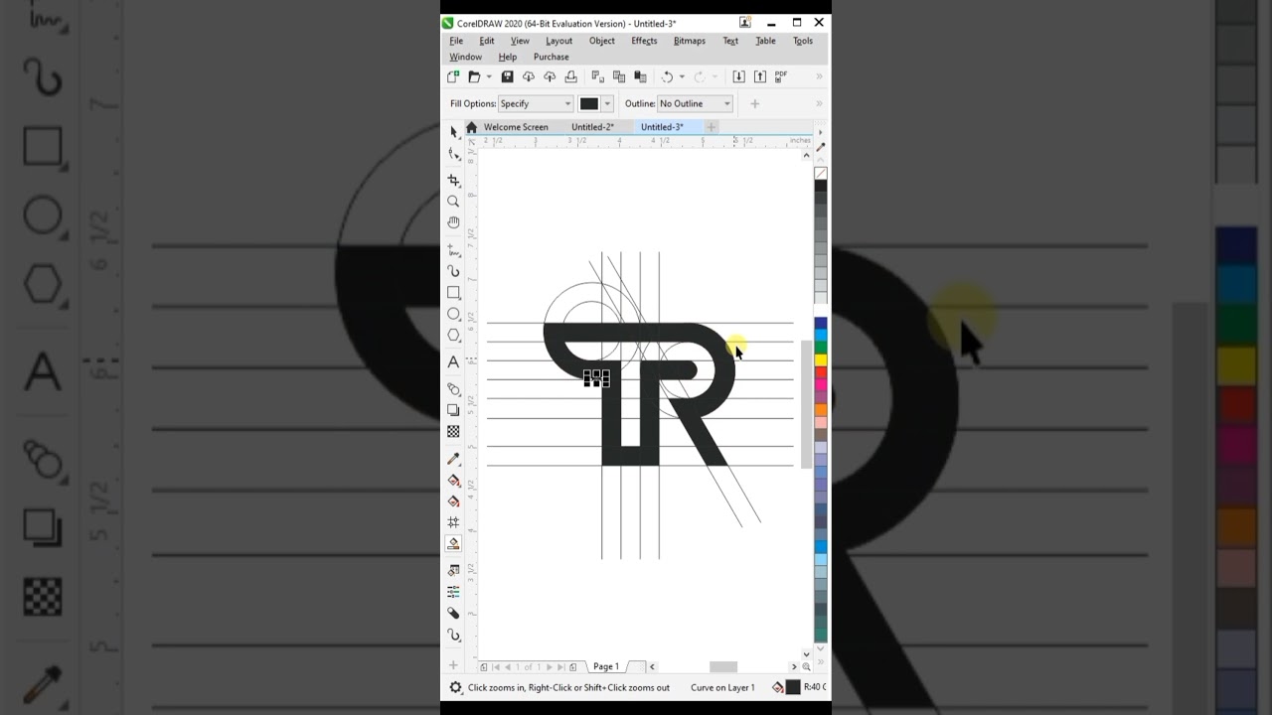Pick the yellow swatch in palette
This screenshot has width=1272, height=715.
click(821, 359)
